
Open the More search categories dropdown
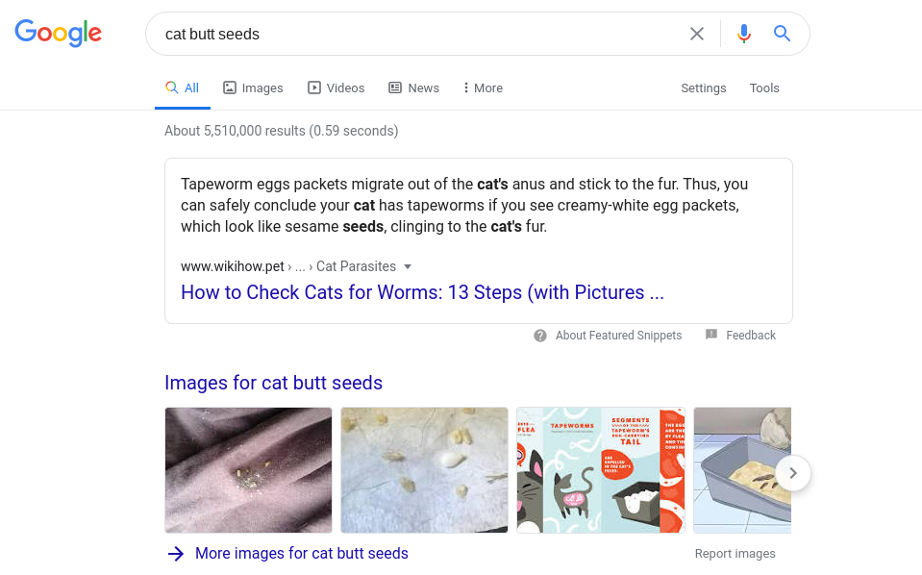coord(481,87)
